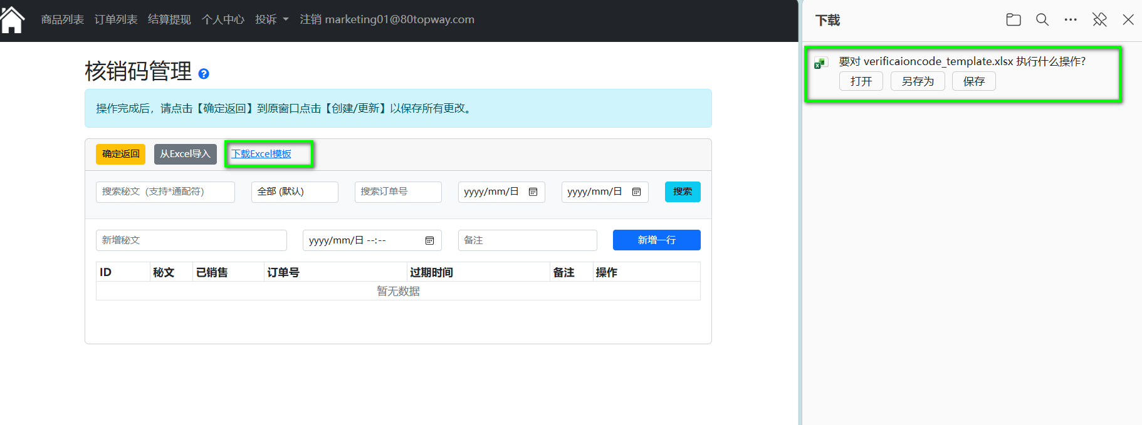Focus the 搜索秘文 search input field
The width and height of the screenshot is (1142, 425).
[165, 192]
